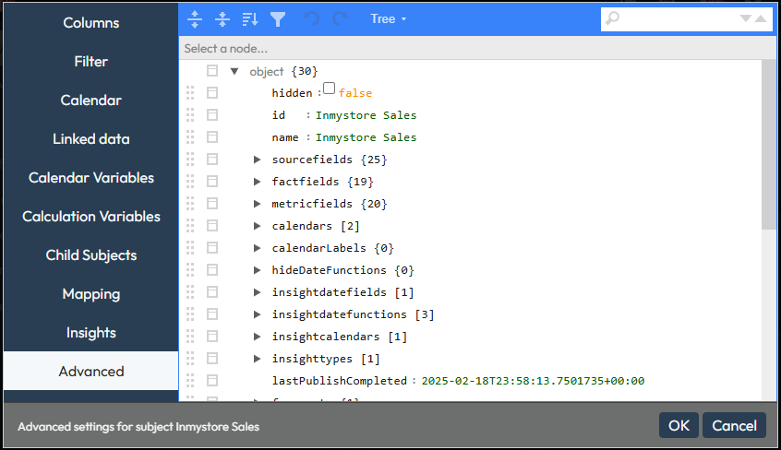This screenshot has width=781, height=450.
Task: Grab drag handle of sourcefields row
Action: click(190, 160)
